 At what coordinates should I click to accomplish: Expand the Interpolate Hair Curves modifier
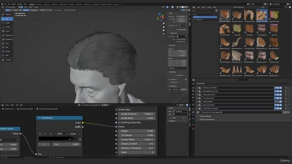[x=197, y=91]
